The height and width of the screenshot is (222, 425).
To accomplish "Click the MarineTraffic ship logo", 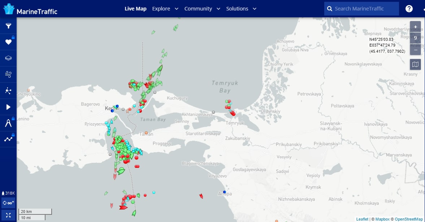I will pyautogui.click(x=9, y=9).
